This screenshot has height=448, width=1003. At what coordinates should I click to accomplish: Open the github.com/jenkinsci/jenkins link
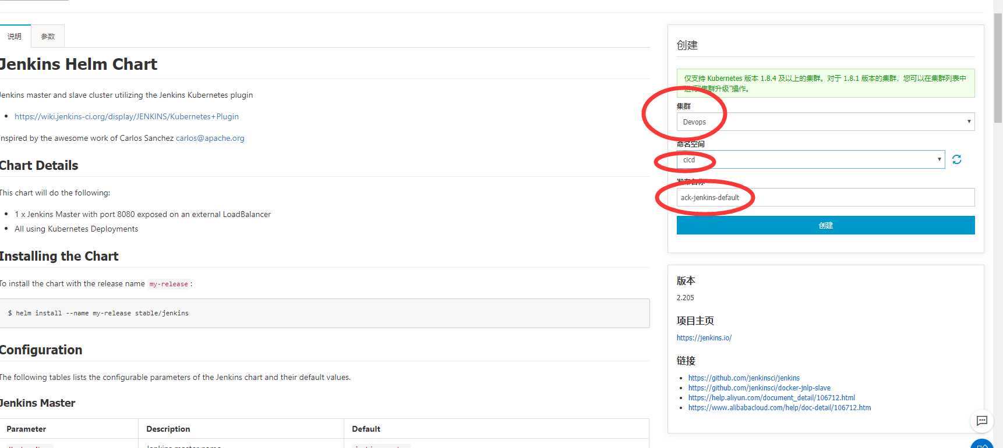pyautogui.click(x=744, y=378)
